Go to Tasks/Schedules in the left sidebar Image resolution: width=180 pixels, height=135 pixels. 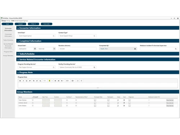(x=8, y=40)
